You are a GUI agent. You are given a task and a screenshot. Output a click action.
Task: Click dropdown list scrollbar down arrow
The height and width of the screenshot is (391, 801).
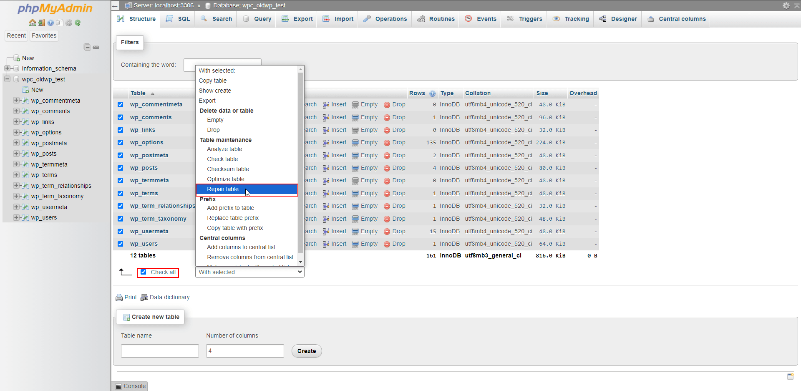(300, 262)
